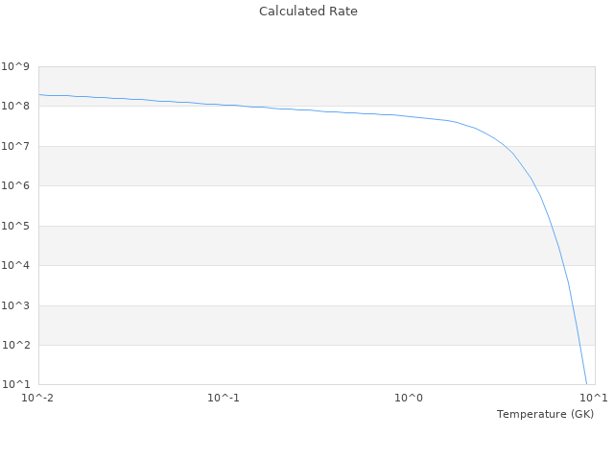Click the 10^9 y-axis tick label
The image size is (614, 461).
pos(16,66)
